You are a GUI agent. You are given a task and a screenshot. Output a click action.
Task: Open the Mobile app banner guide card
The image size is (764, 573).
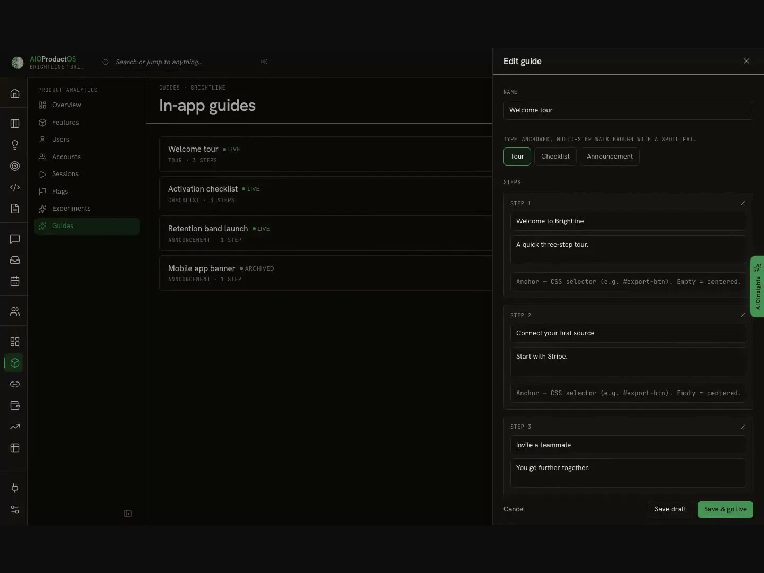326,273
